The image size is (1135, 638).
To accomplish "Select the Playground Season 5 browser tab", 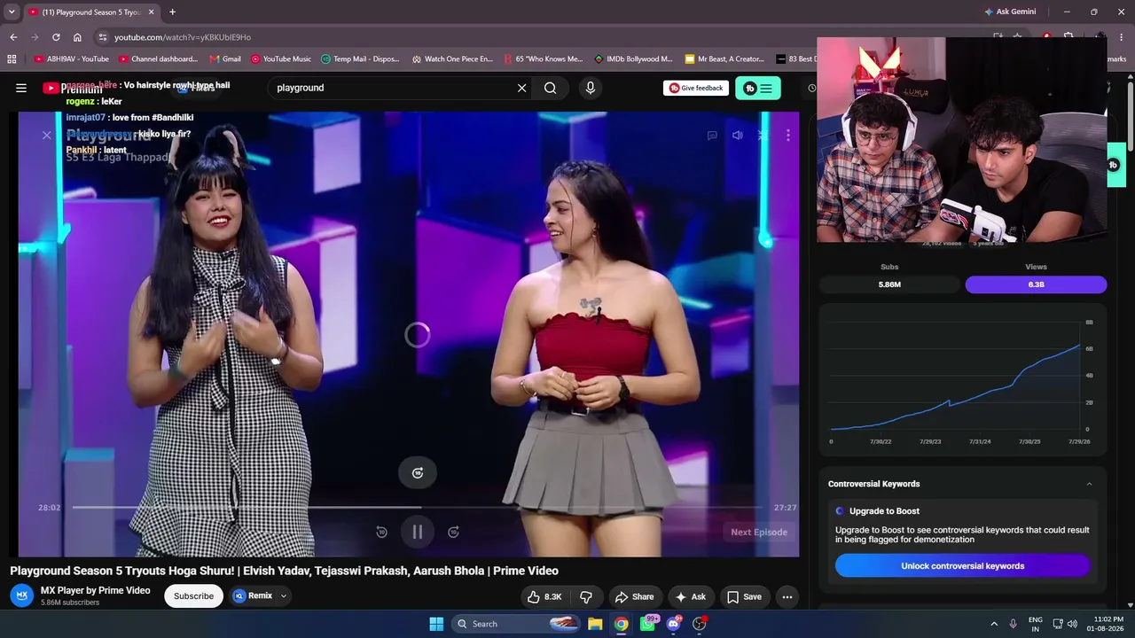I will 89,12.
